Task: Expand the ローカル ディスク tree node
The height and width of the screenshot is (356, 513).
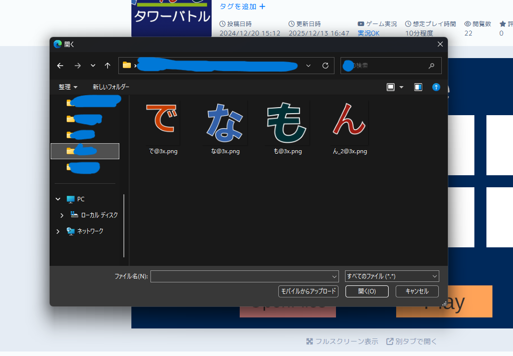Action: [62, 215]
